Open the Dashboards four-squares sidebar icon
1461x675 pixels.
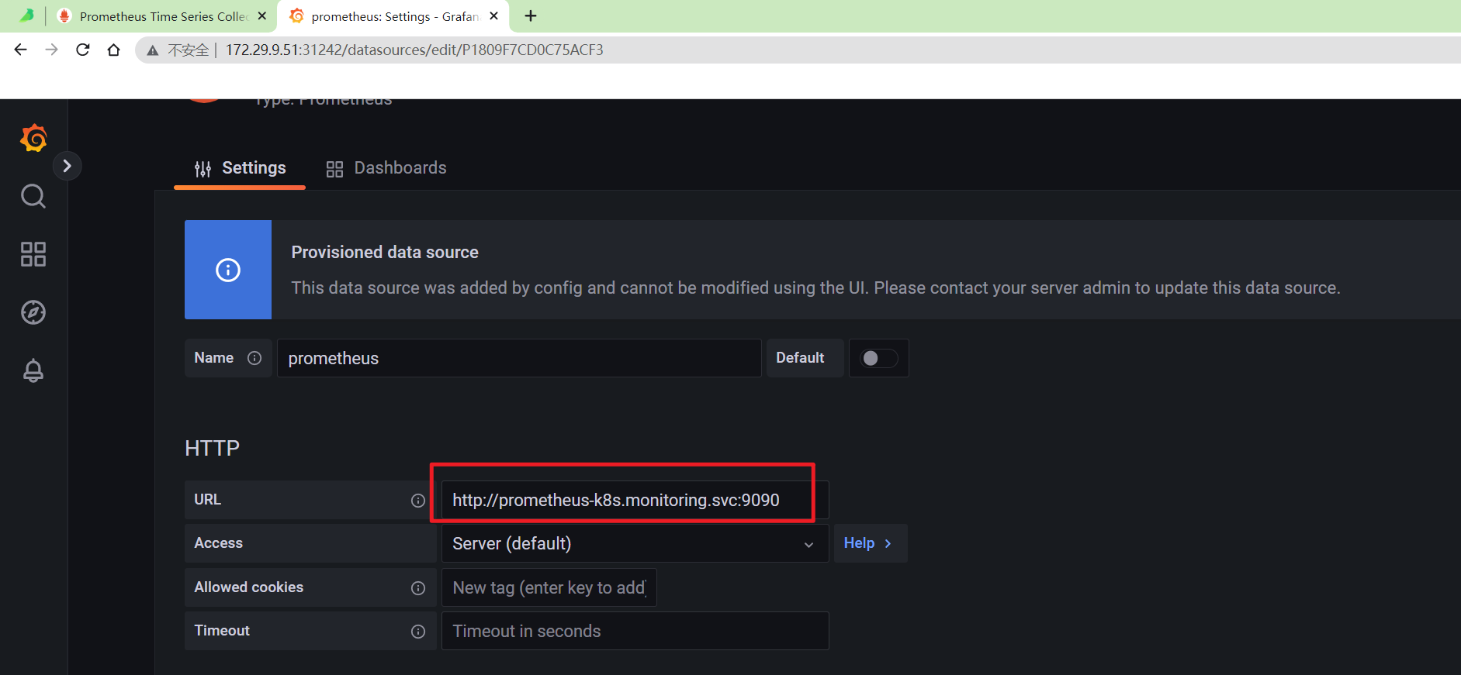(x=33, y=254)
